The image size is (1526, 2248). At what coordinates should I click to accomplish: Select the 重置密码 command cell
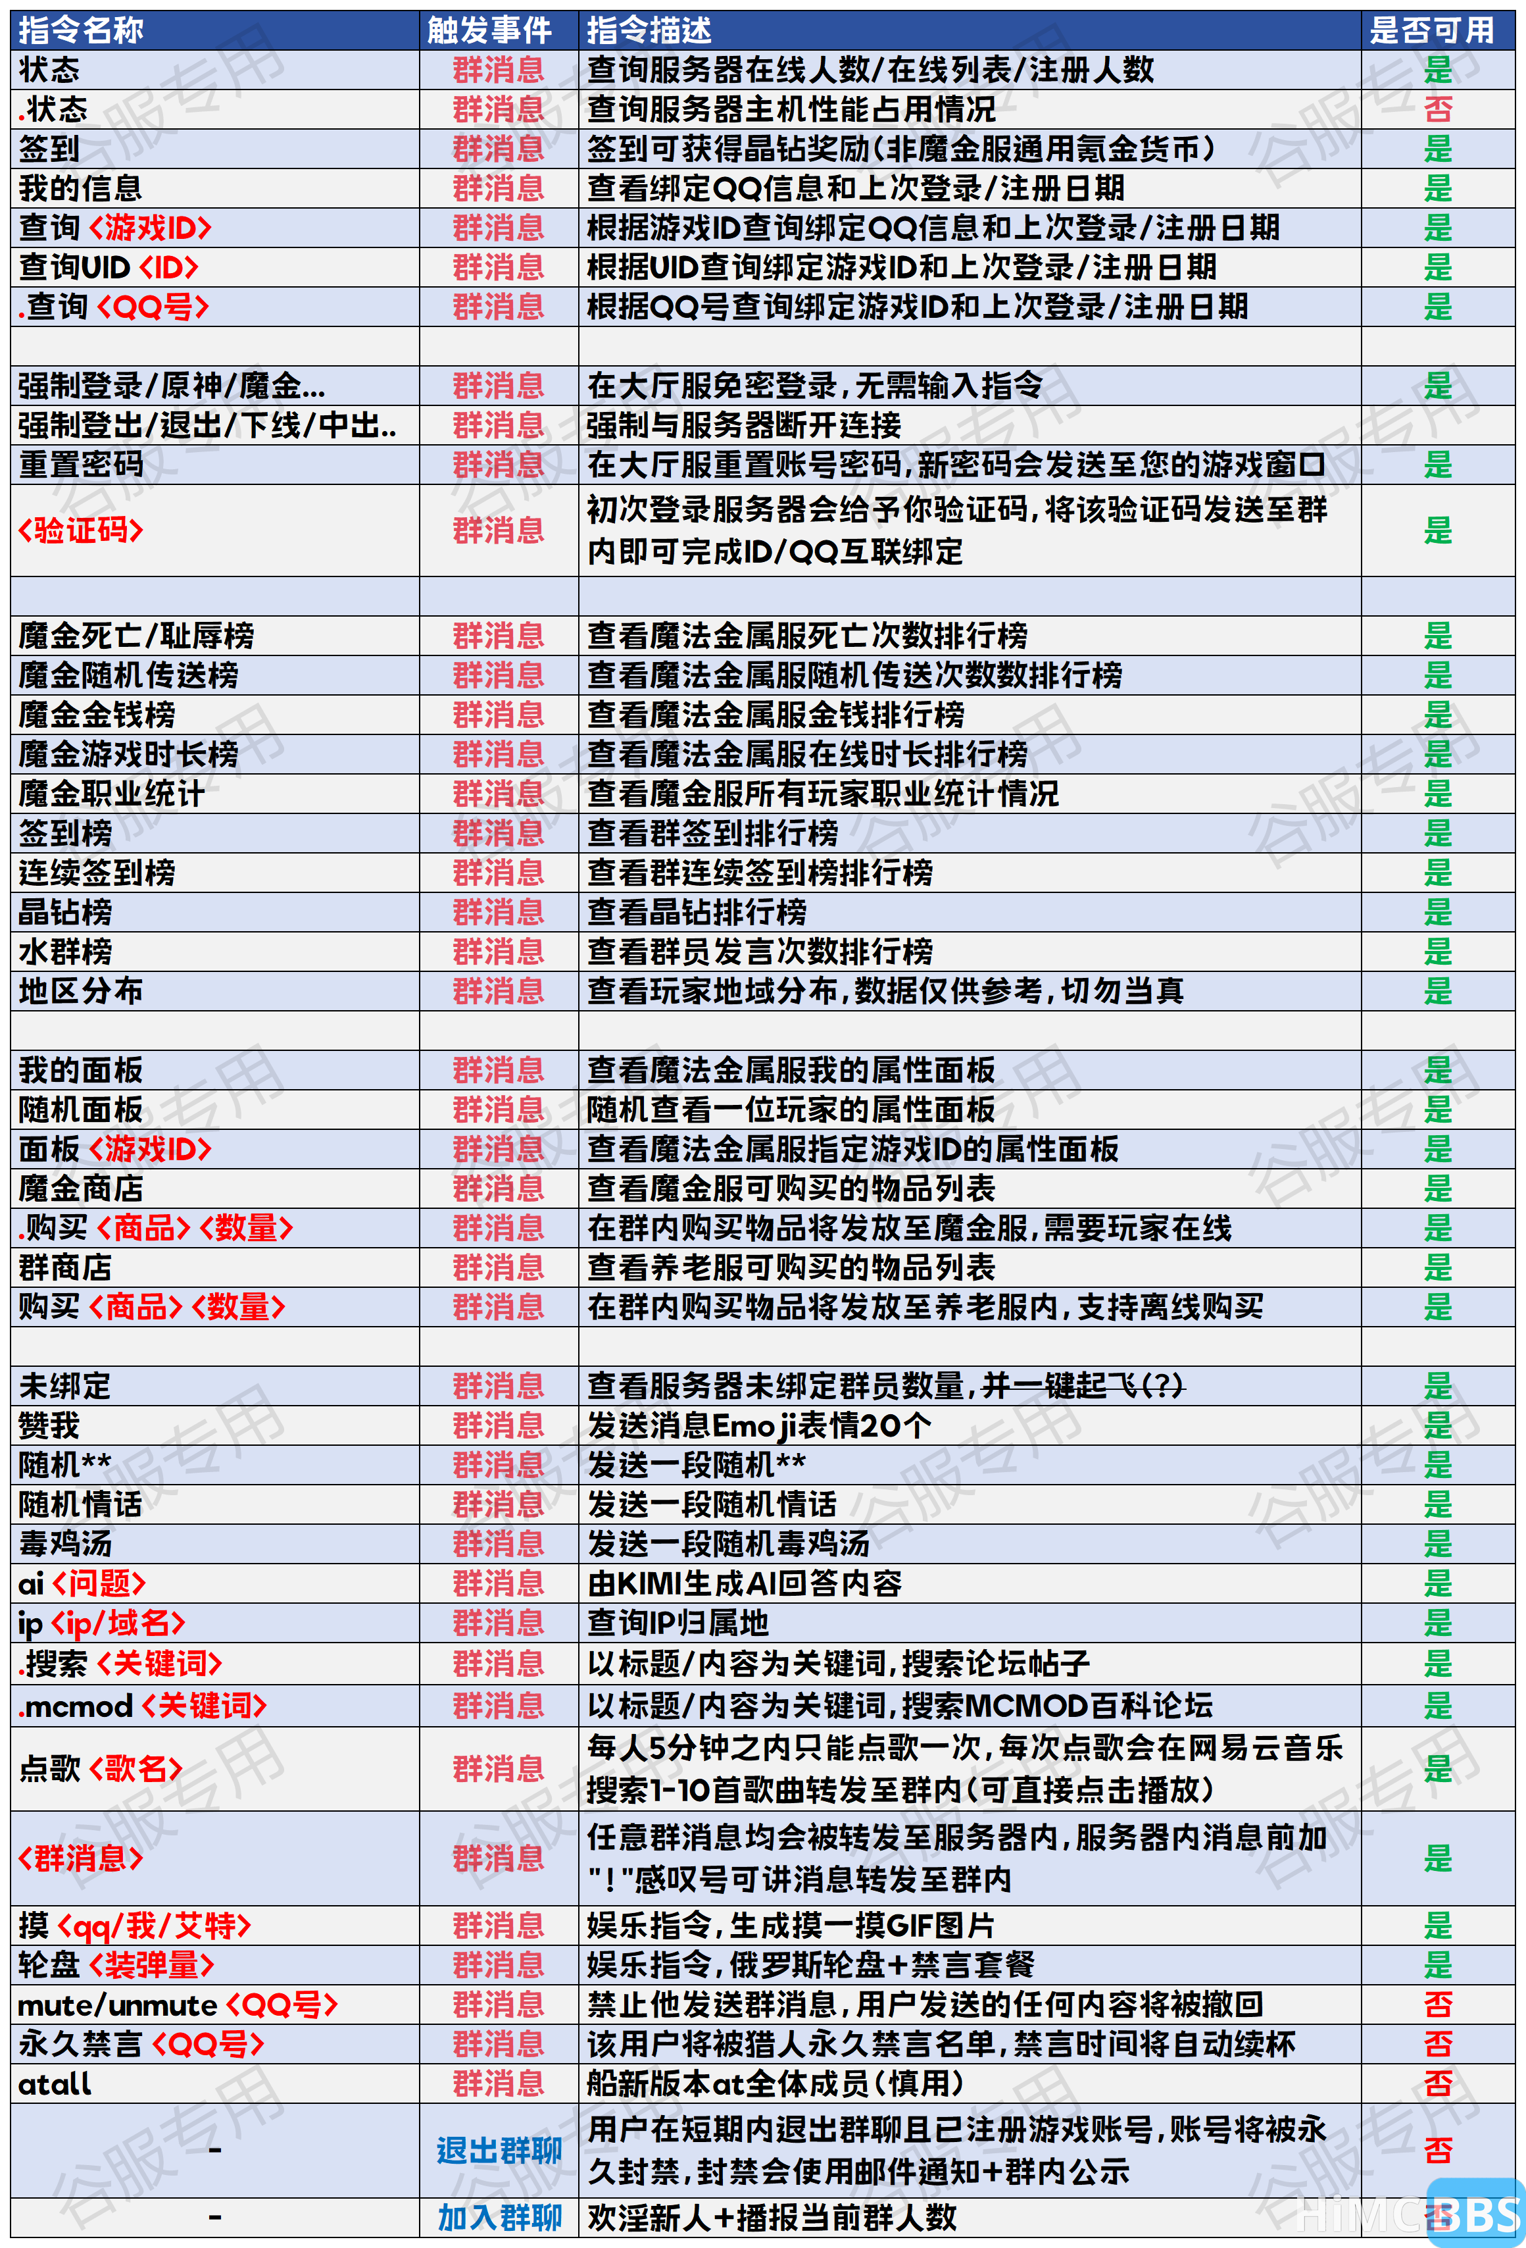[x=214, y=465]
